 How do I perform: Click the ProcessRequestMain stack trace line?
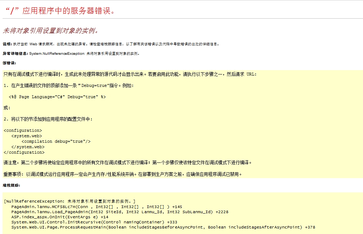163,227
